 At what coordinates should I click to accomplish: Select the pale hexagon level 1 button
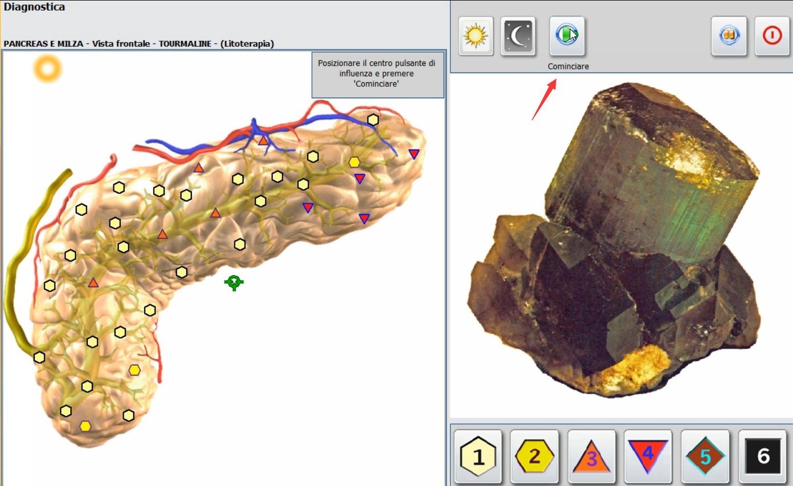(x=478, y=456)
